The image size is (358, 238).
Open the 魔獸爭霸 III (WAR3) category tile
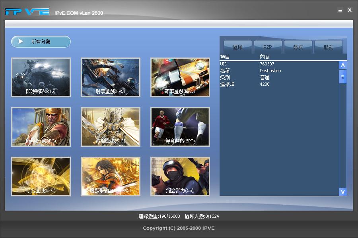coord(111,176)
